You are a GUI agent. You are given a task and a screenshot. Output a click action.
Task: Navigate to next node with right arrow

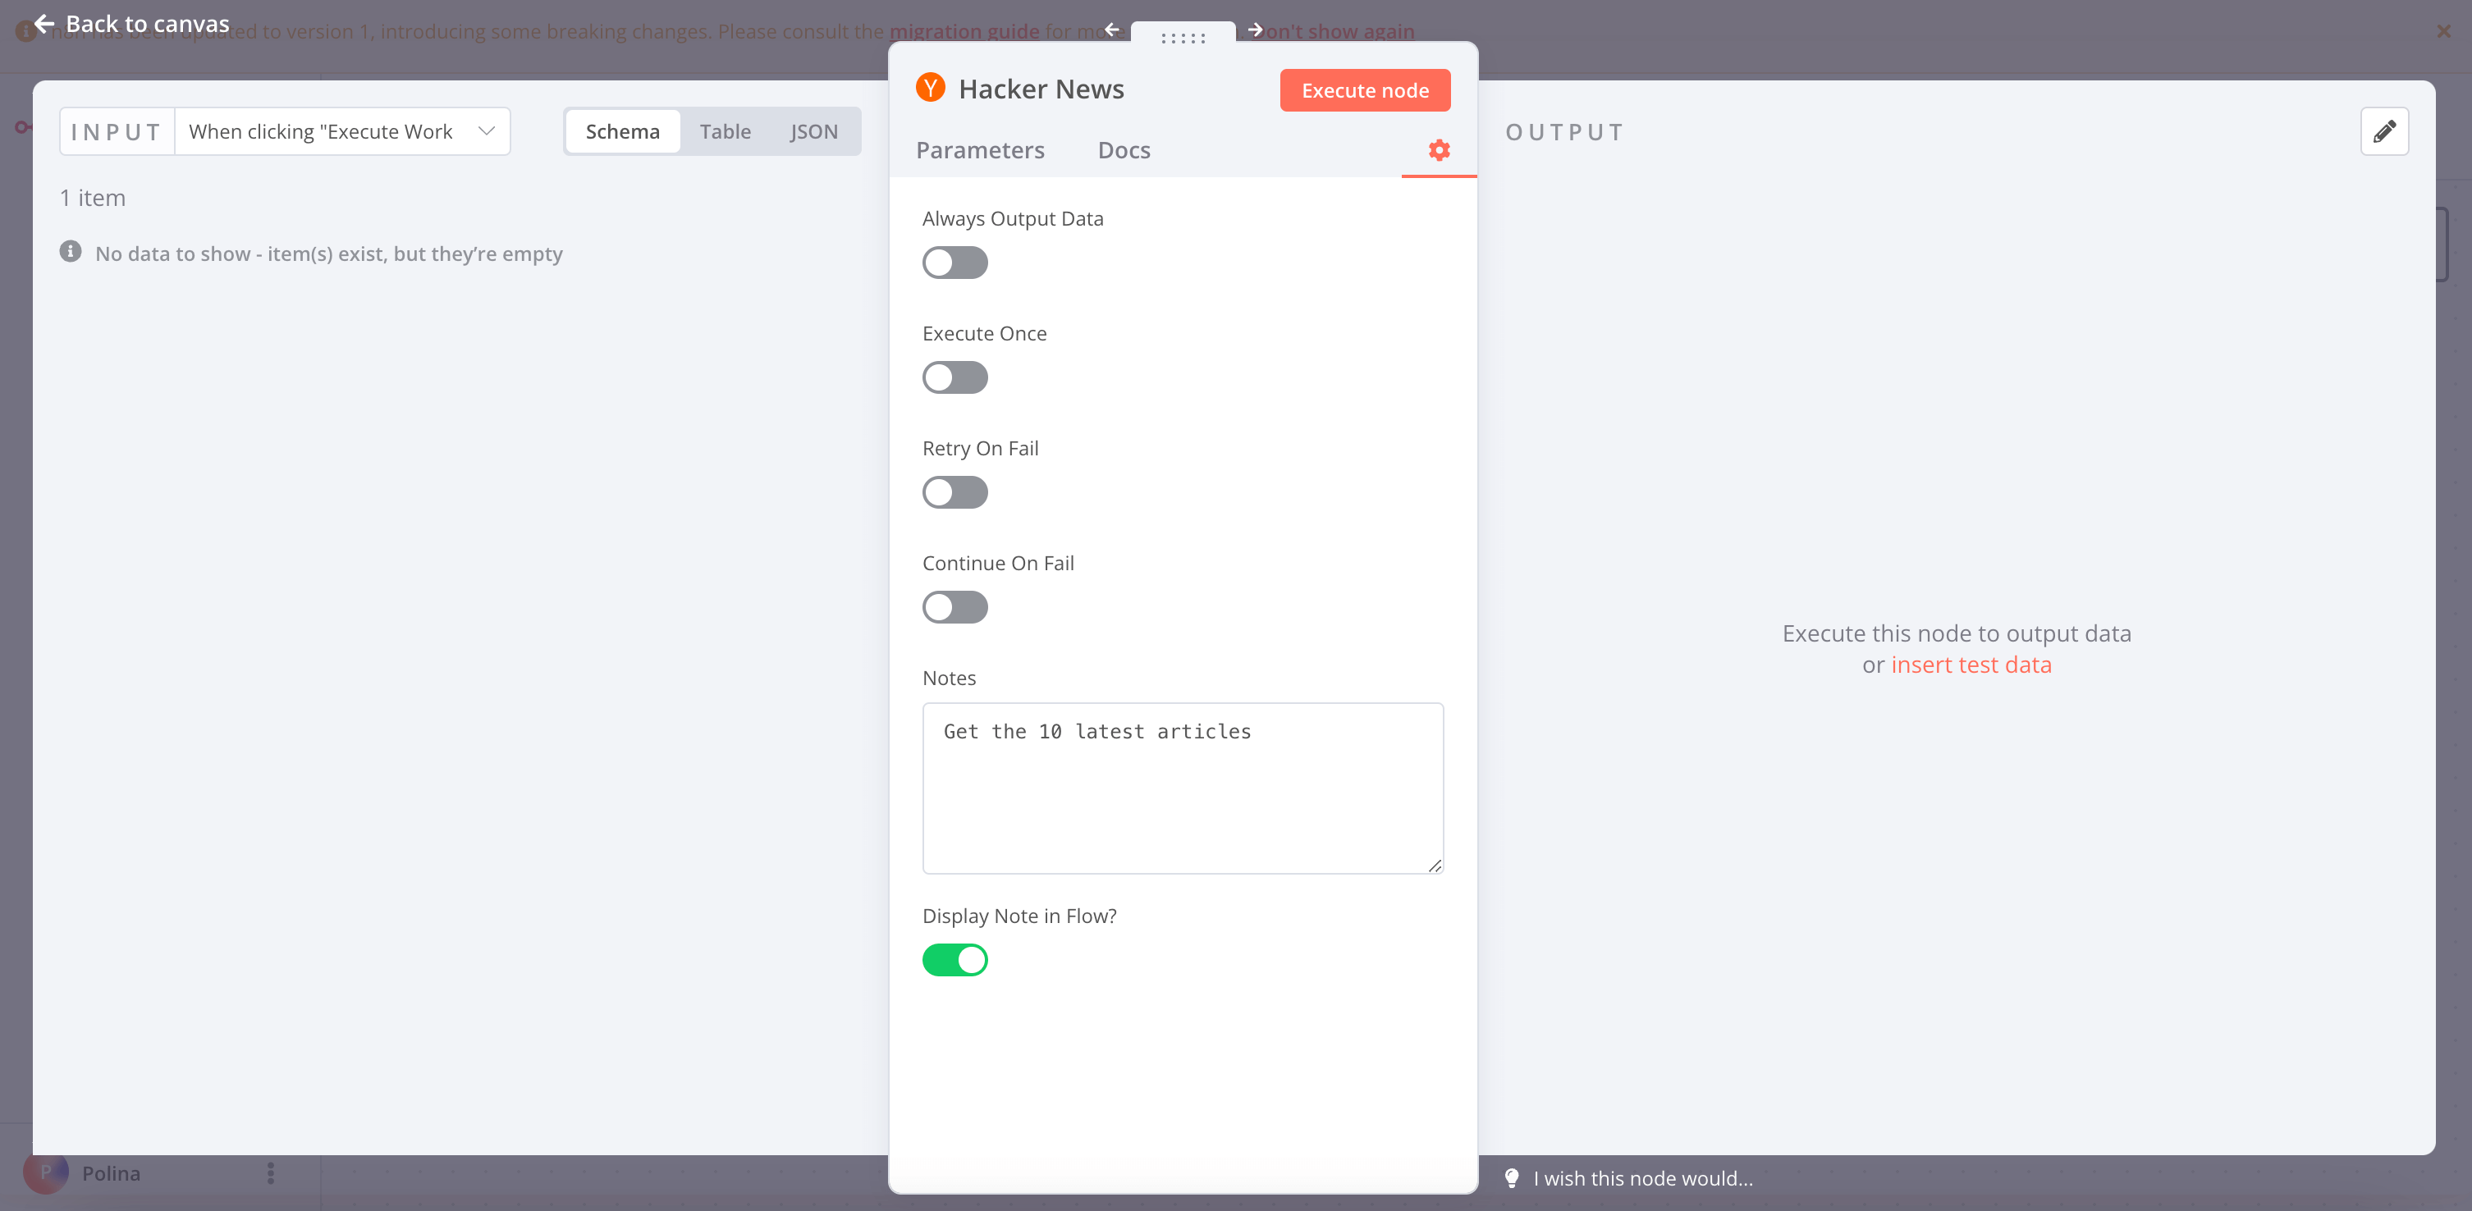tap(1255, 30)
